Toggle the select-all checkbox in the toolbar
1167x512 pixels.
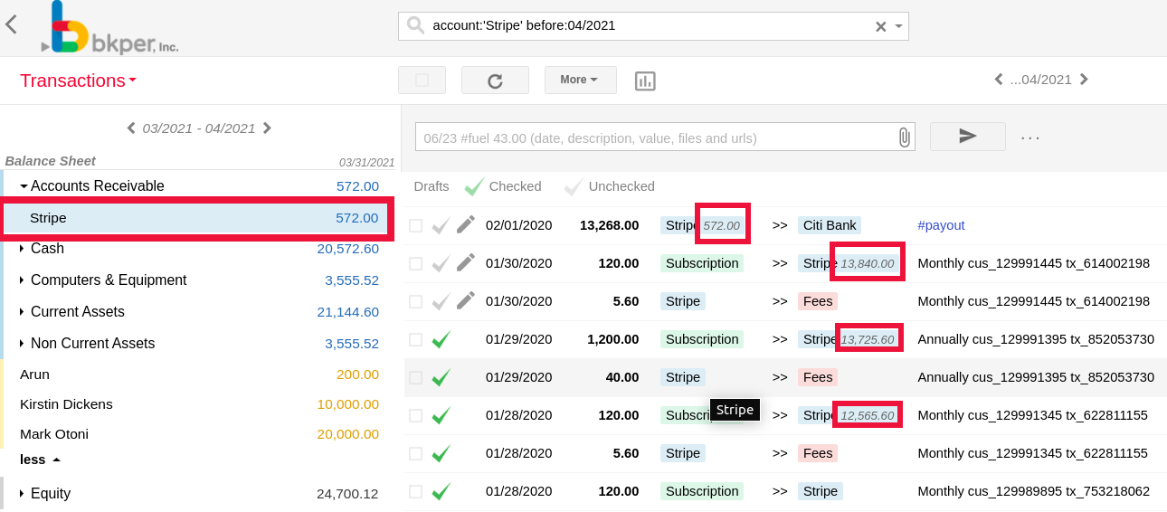(422, 81)
